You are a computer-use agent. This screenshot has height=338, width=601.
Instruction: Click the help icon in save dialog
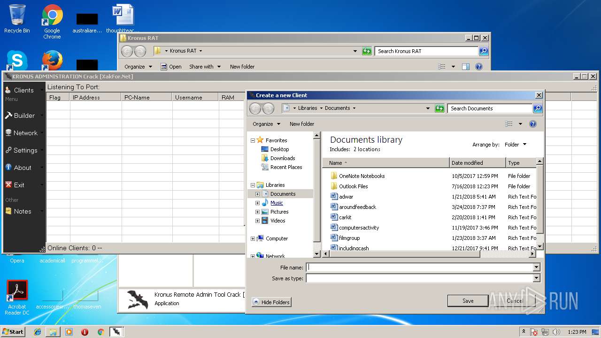click(x=533, y=124)
